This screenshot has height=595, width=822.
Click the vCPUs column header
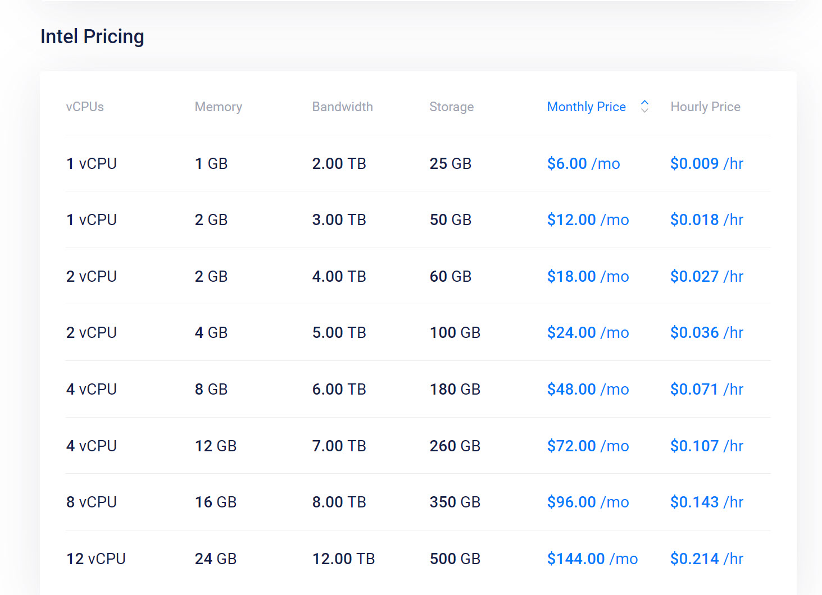[85, 107]
